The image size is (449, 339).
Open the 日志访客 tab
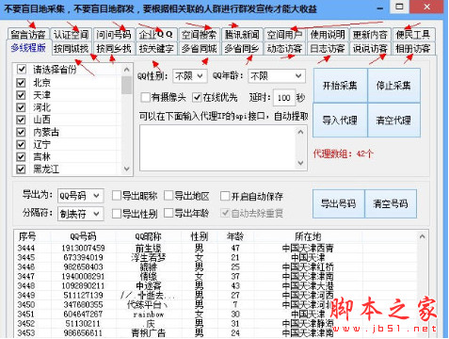pyautogui.click(x=328, y=49)
